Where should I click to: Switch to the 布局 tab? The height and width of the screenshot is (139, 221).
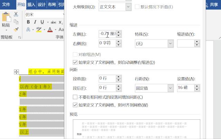[x=52, y=4]
